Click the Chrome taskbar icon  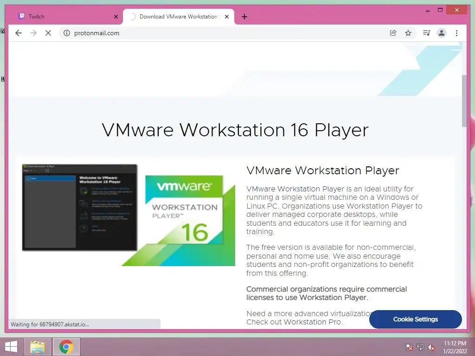(x=66, y=347)
